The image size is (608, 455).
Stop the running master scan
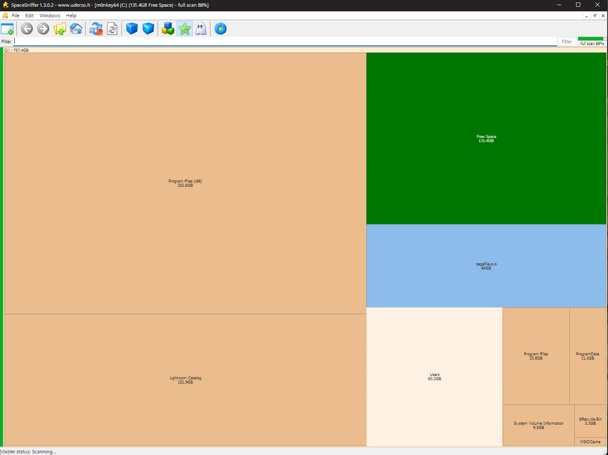pyautogui.click(x=96, y=29)
